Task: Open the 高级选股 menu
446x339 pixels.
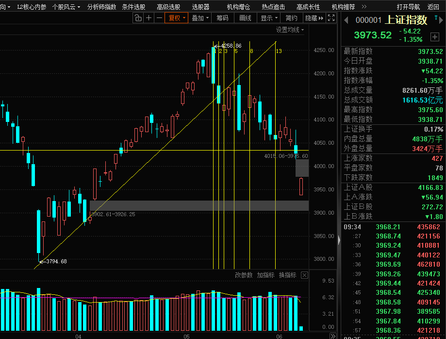Action: (169, 7)
